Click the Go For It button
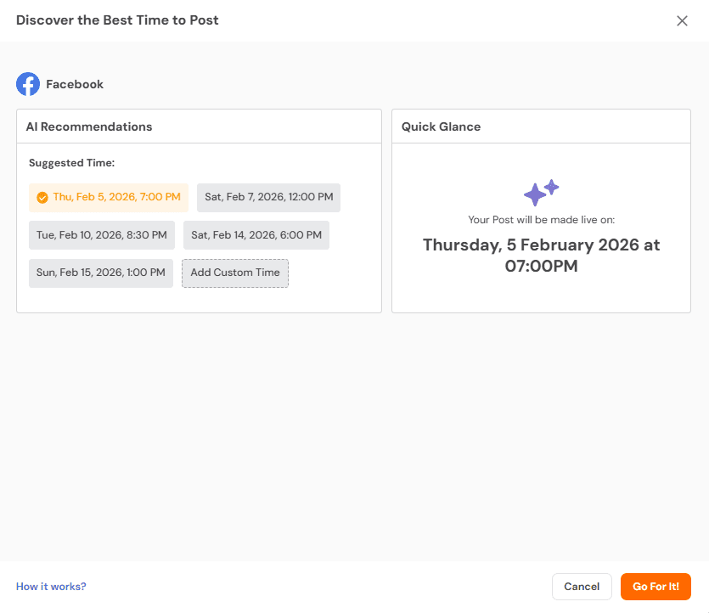Screen dimensions: 709x613 coord(656,587)
